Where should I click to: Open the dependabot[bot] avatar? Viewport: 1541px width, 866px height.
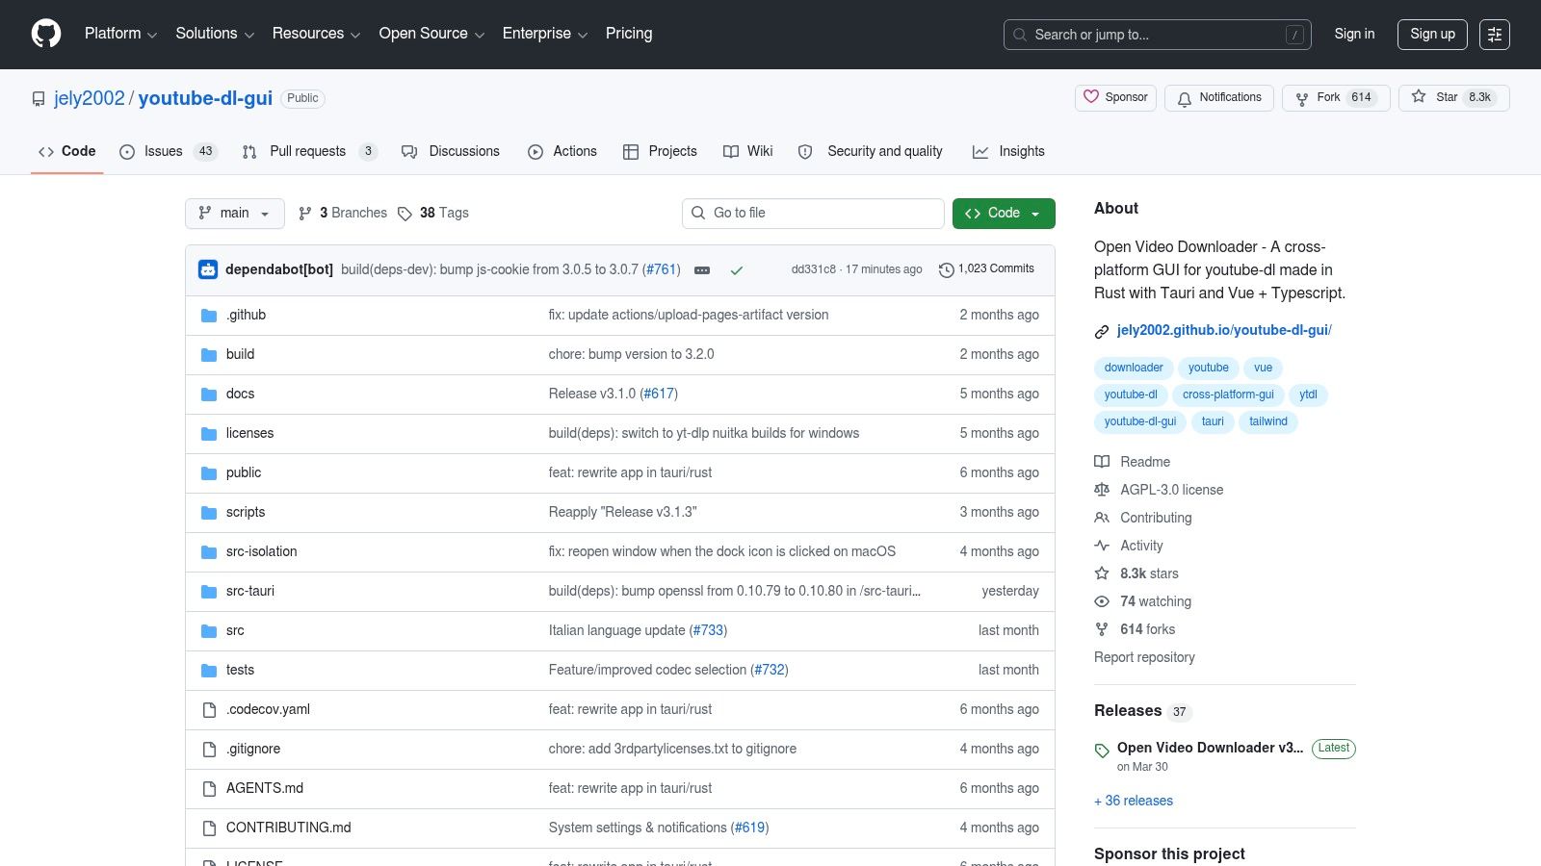click(208, 269)
